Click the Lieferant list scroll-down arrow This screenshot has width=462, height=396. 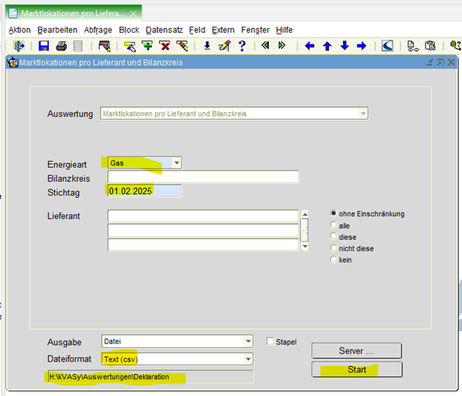click(x=305, y=246)
